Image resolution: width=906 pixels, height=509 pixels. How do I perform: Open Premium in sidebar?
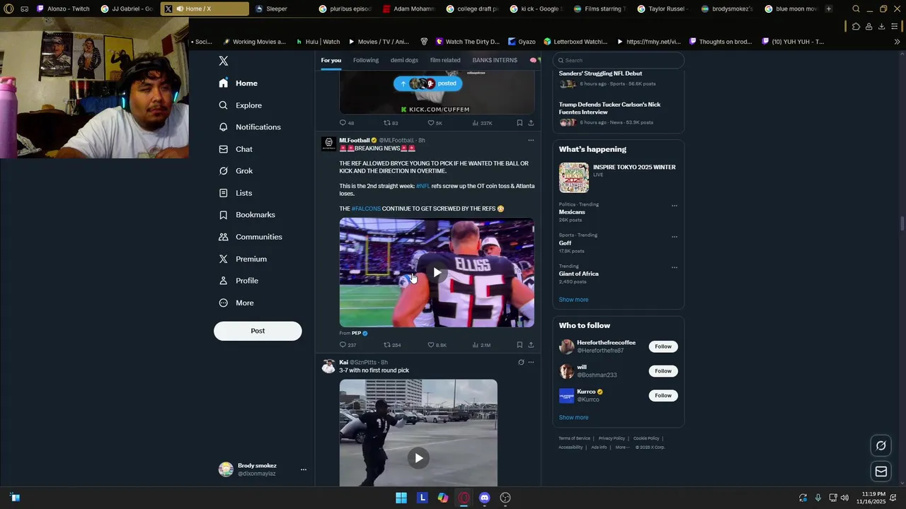pyautogui.click(x=243, y=259)
